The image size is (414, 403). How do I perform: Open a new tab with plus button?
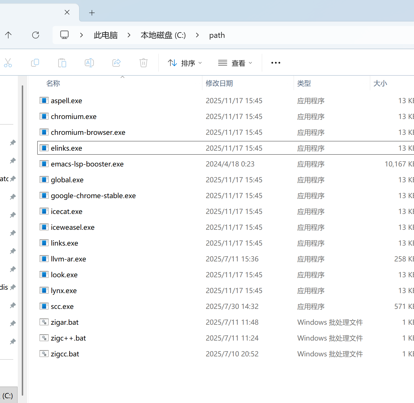(92, 13)
